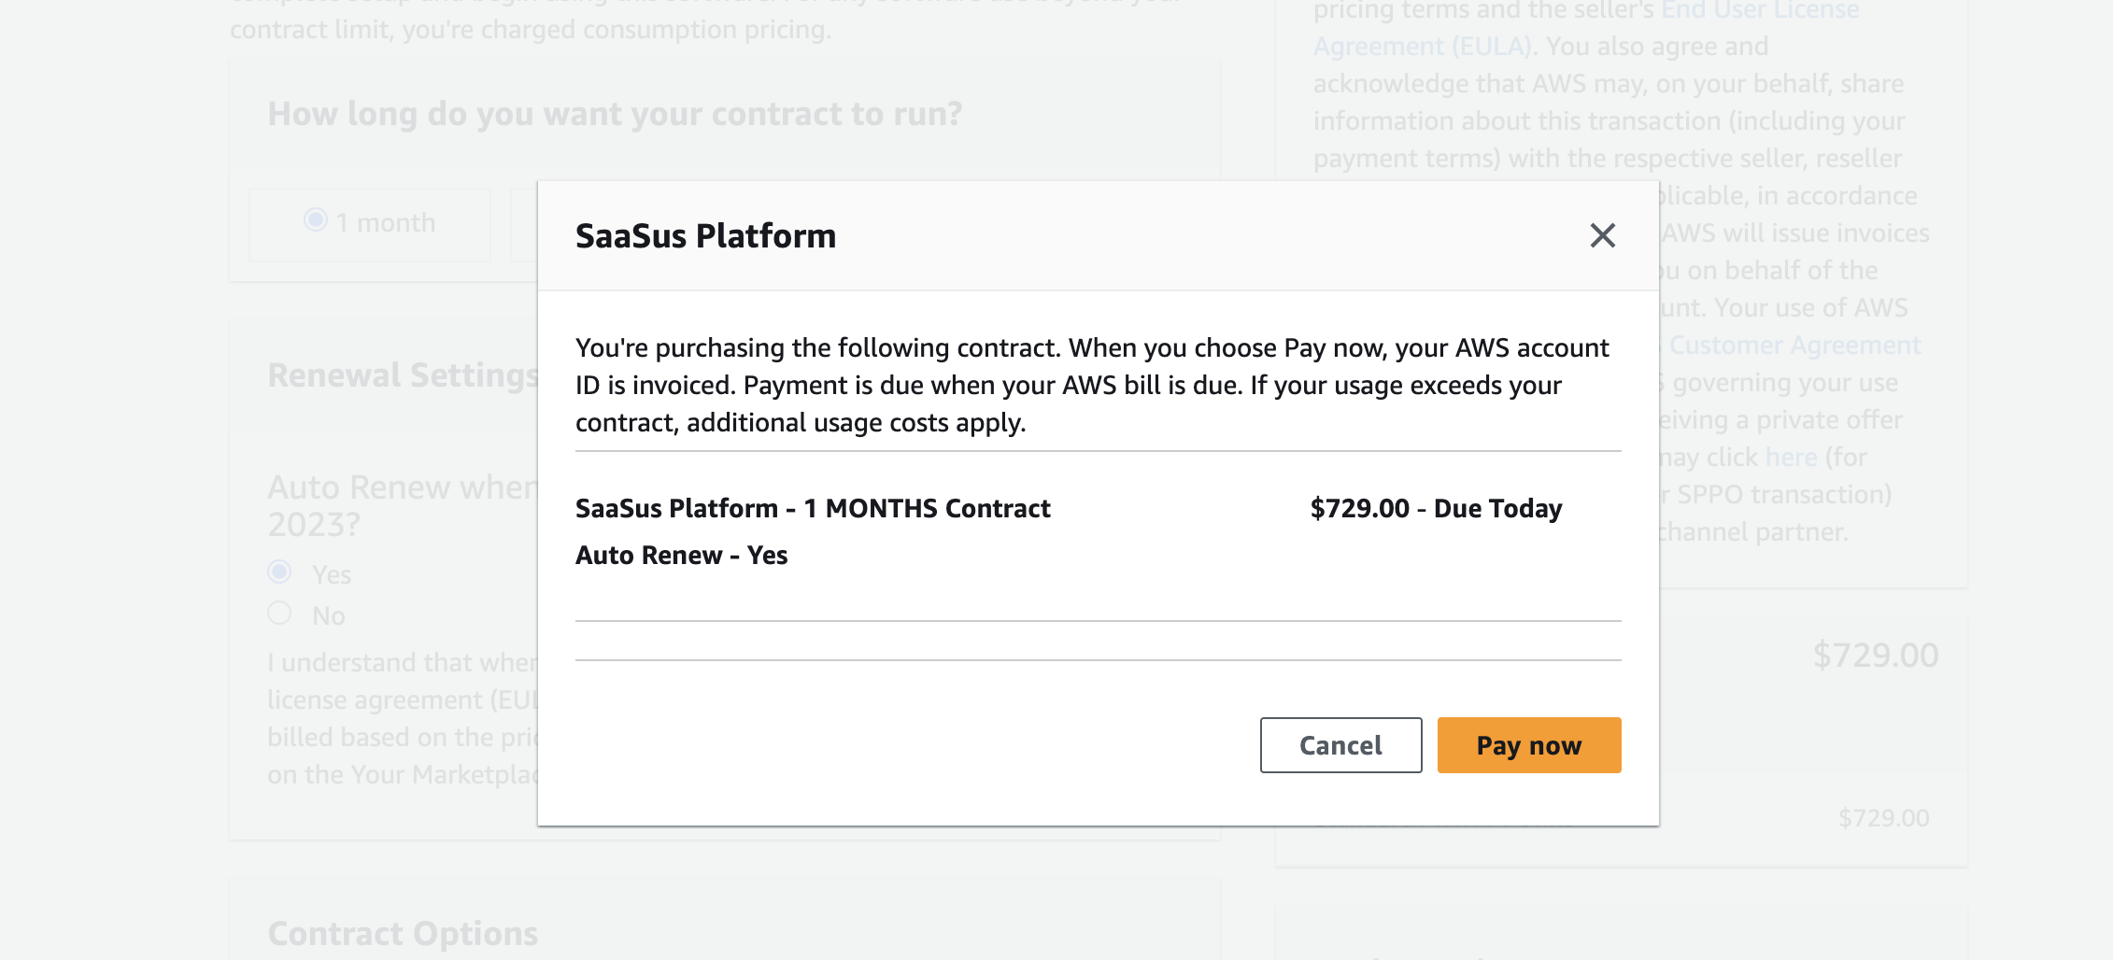Choose Yes for auto renew

[279, 572]
